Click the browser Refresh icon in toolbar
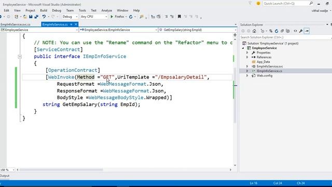Image resolution: width=332 pixels, height=187 pixels. [x=131, y=17]
